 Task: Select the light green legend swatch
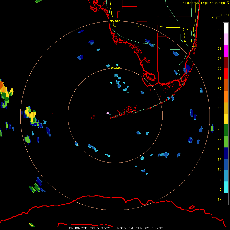(226, 142)
